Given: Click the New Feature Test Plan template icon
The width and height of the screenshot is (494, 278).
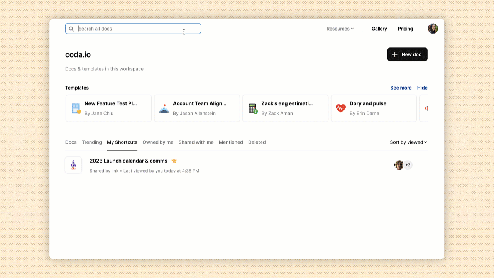Looking at the screenshot, I should (76, 108).
